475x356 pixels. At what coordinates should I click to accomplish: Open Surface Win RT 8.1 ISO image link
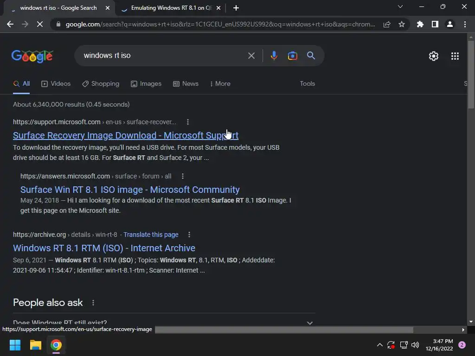[x=130, y=190]
